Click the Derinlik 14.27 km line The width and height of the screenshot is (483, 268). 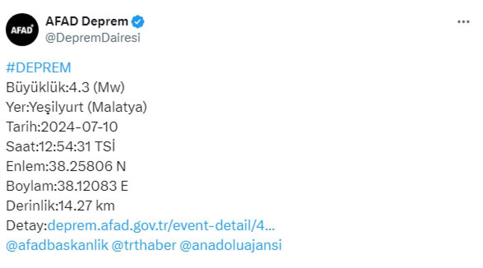click(60, 206)
